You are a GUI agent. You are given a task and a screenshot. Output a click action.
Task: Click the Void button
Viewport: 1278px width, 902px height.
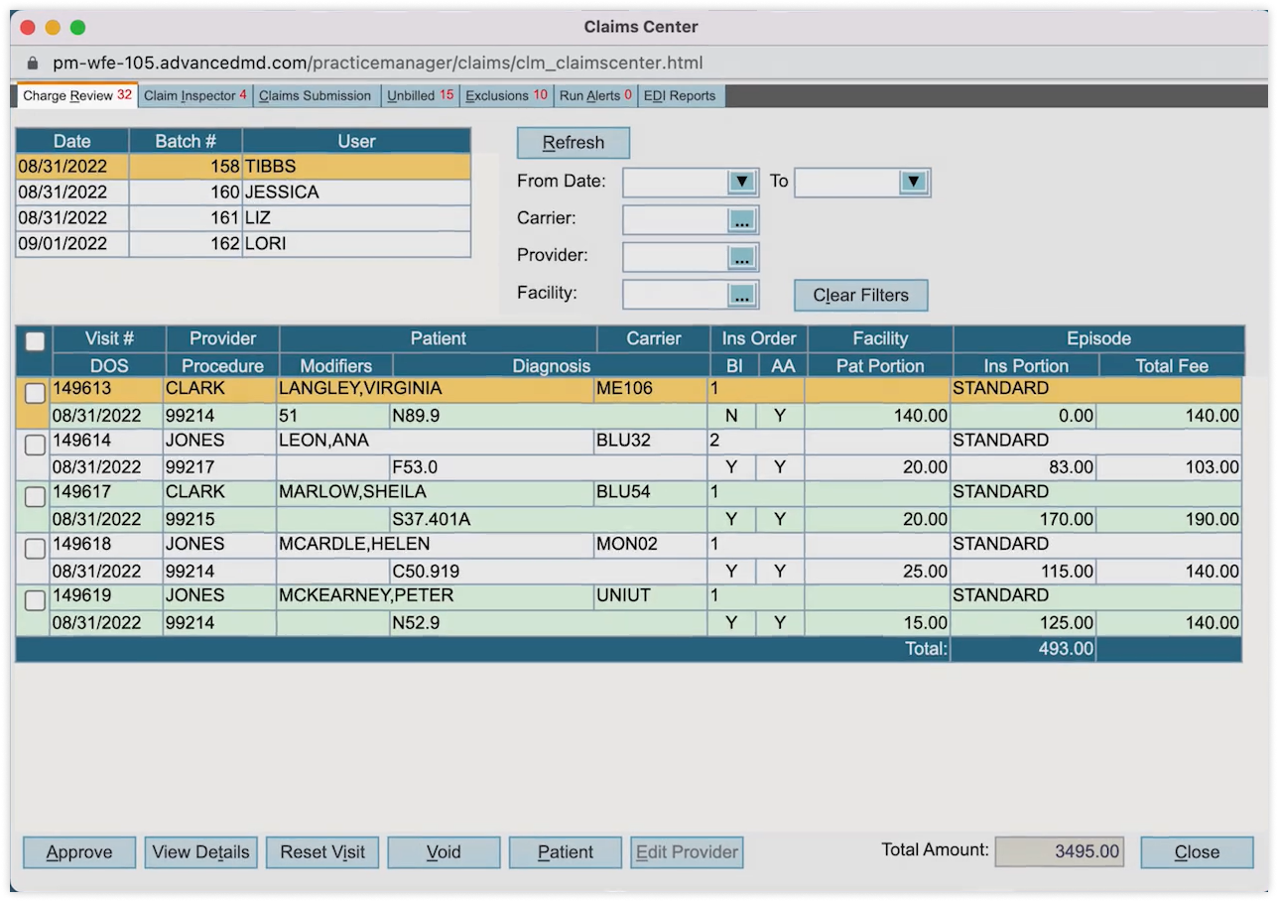pyautogui.click(x=444, y=852)
